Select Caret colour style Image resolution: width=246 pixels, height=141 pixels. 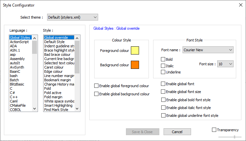[59, 67]
